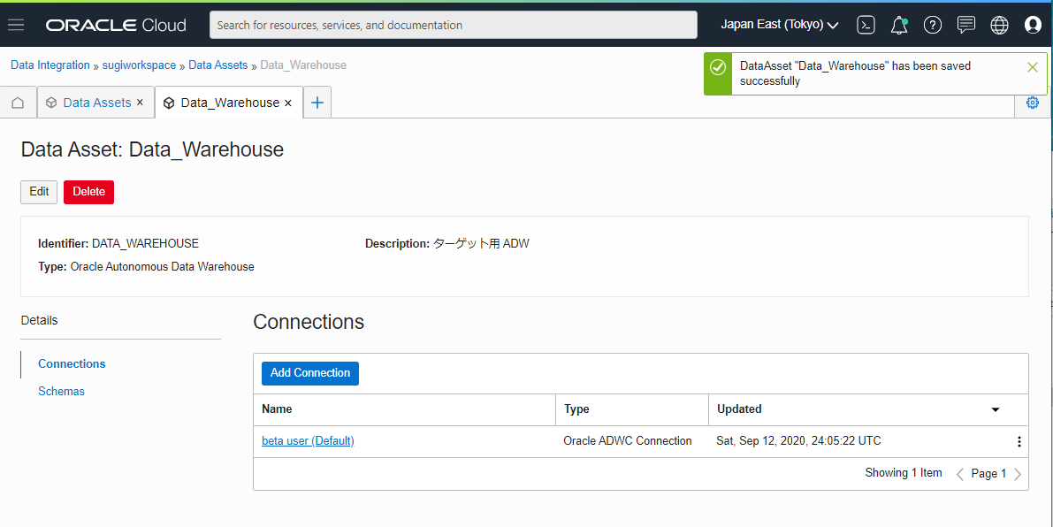Click the Add Connection button
The image size is (1053, 527).
pyautogui.click(x=309, y=373)
